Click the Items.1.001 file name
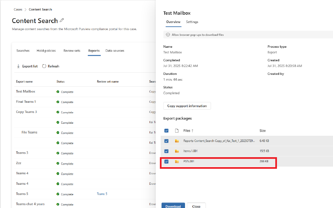 pyautogui.click(x=191, y=151)
